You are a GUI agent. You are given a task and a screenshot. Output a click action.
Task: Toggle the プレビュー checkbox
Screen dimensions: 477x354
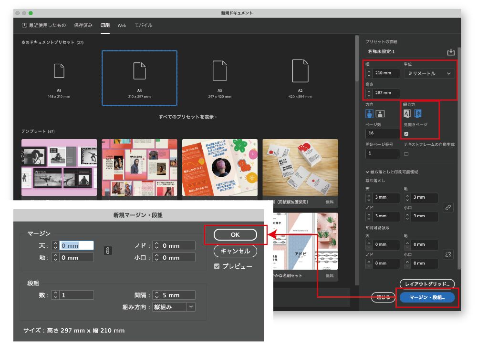(x=217, y=266)
